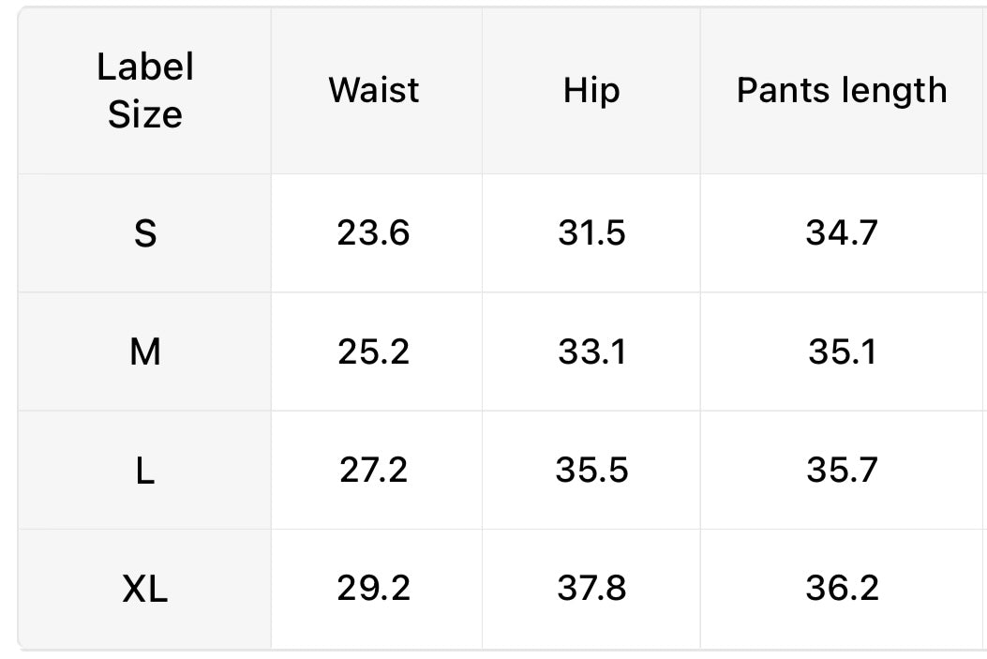This screenshot has height=659, width=987.
Task: Select the 29.2 waist value
Action: tap(374, 589)
